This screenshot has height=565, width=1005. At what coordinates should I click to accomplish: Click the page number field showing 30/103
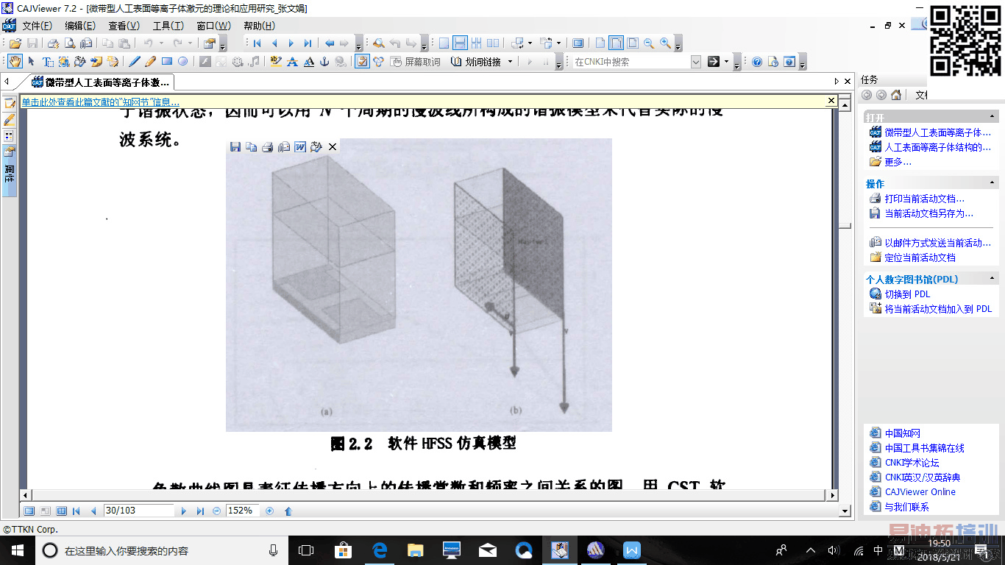click(x=138, y=511)
